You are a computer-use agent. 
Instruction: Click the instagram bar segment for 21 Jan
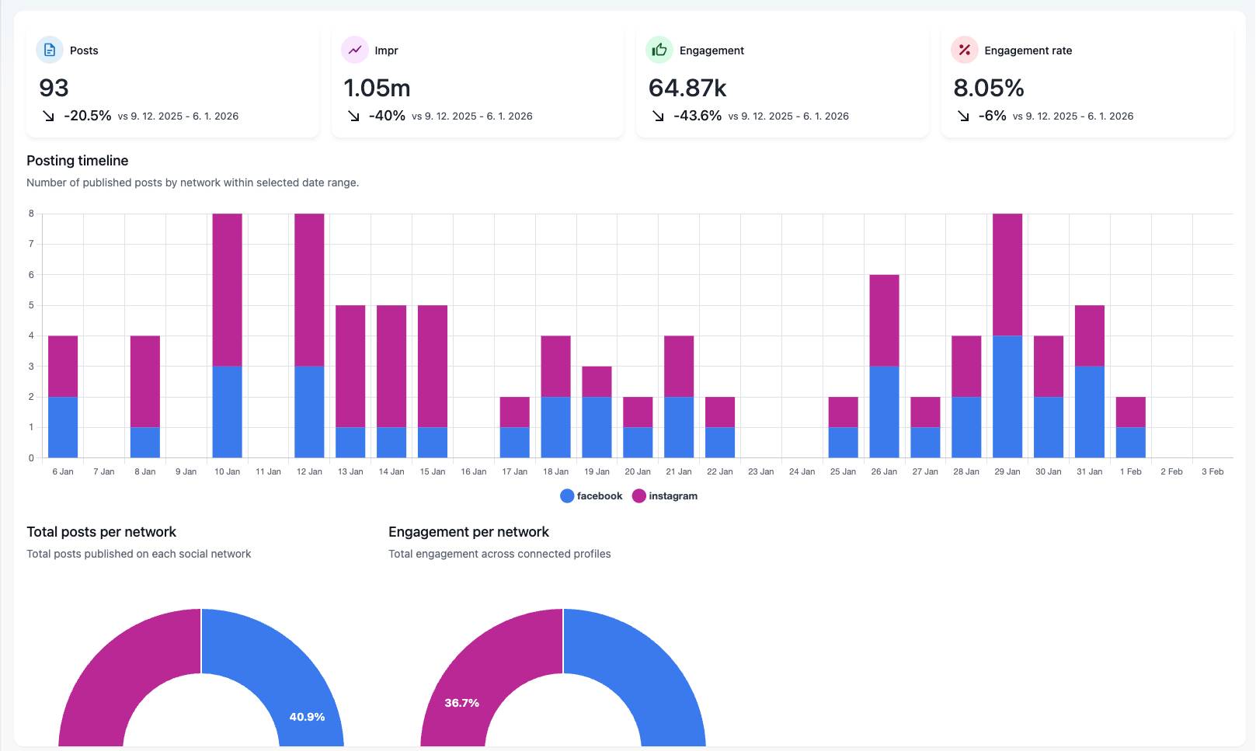[679, 367]
